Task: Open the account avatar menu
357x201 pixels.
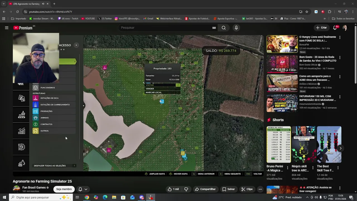Action: (x=345, y=28)
